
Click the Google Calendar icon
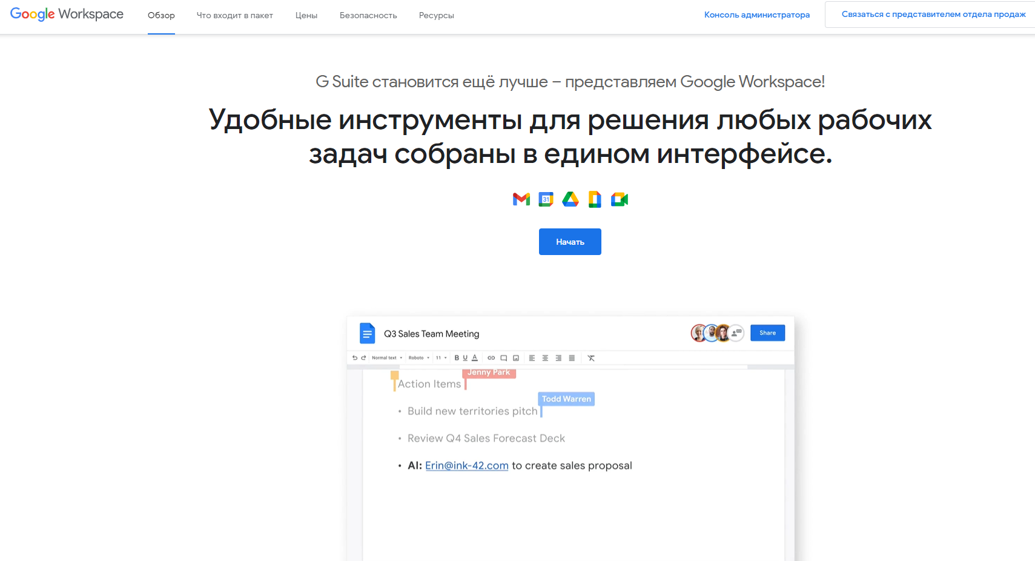(x=546, y=199)
